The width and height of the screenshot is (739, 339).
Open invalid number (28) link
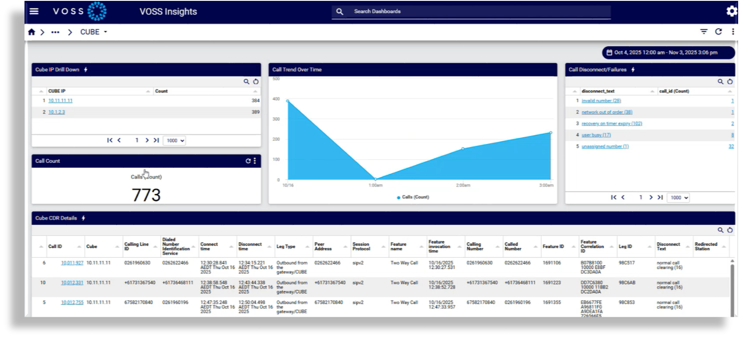(601, 101)
